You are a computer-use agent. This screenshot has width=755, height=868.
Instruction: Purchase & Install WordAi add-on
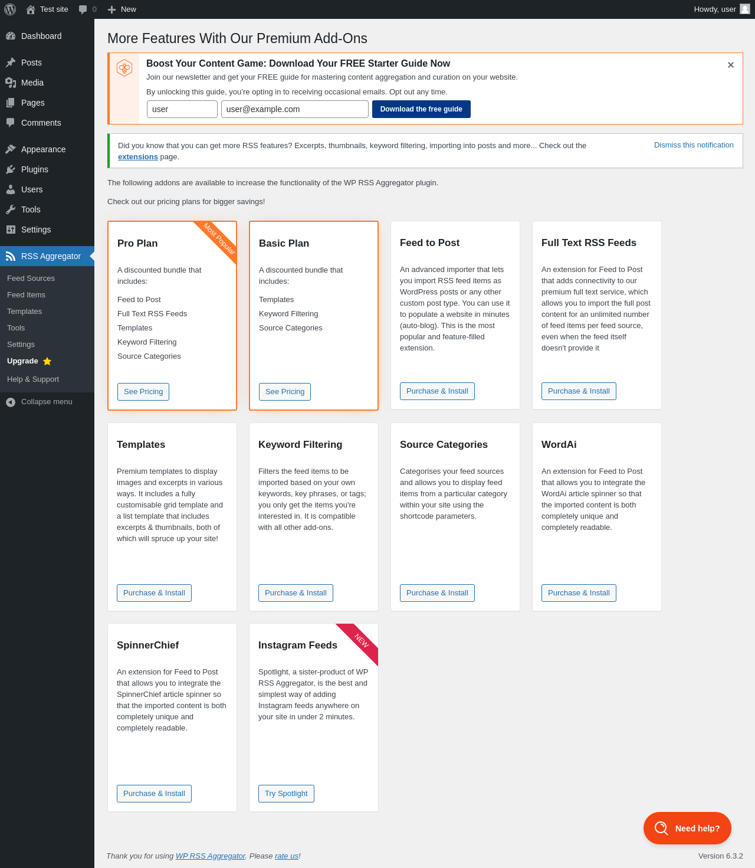(579, 593)
